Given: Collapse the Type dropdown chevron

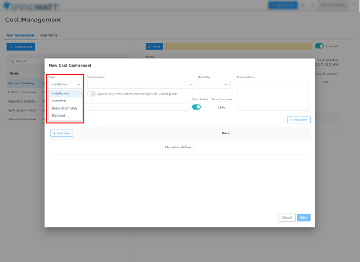Looking at the screenshot, I should pyautogui.click(x=78, y=84).
